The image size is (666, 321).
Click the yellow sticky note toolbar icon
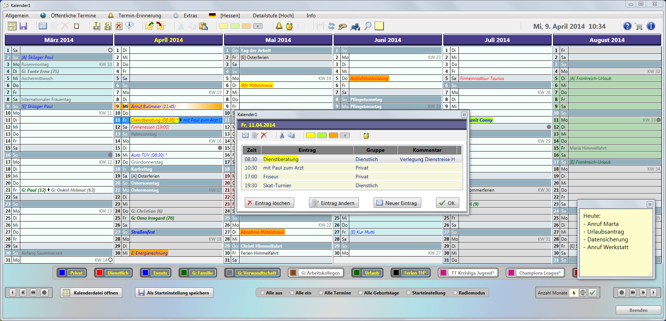(379, 26)
